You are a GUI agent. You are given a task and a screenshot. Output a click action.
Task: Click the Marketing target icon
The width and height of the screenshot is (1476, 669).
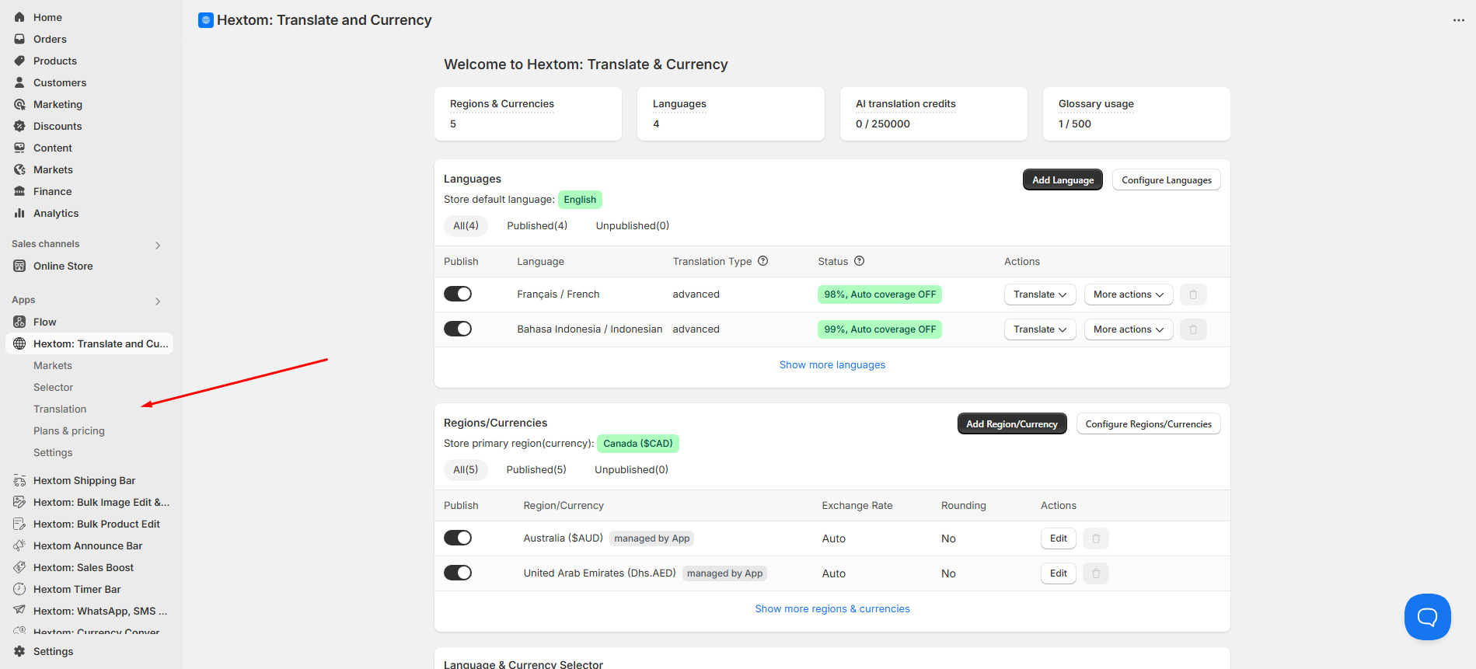(19, 104)
